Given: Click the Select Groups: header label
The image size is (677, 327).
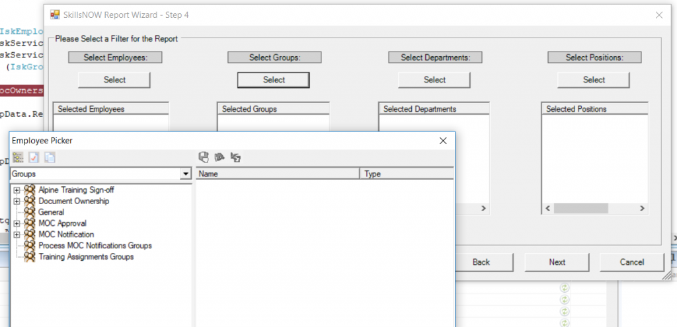Looking at the screenshot, I should (x=274, y=57).
